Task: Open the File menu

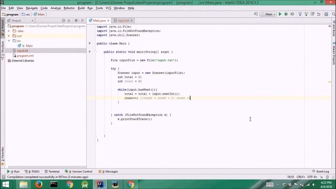Action: tap(3, 8)
